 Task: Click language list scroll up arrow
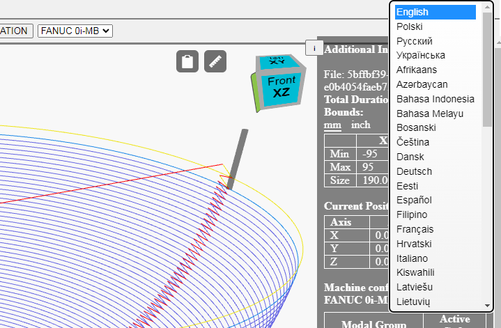click(487, 7)
